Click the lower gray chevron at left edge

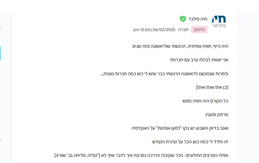(x=1, y=140)
